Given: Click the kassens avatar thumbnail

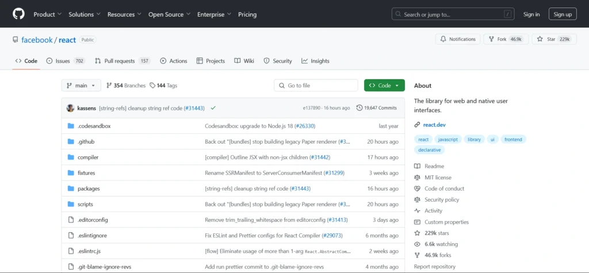Looking at the screenshot, I should pyautogui.click(x=70, y=108).
